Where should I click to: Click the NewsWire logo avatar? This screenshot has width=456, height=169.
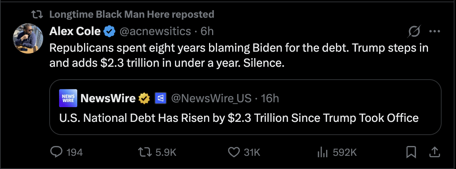[68, 98]
